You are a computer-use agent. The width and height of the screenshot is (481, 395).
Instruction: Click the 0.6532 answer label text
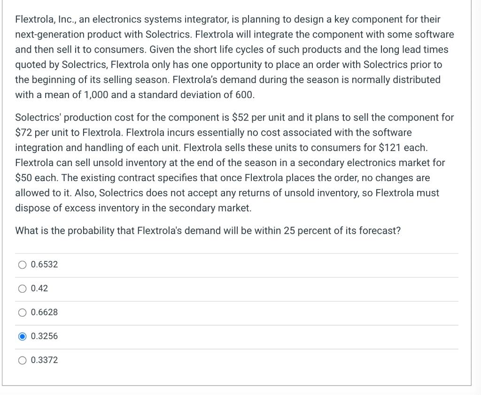click(44, 265)
